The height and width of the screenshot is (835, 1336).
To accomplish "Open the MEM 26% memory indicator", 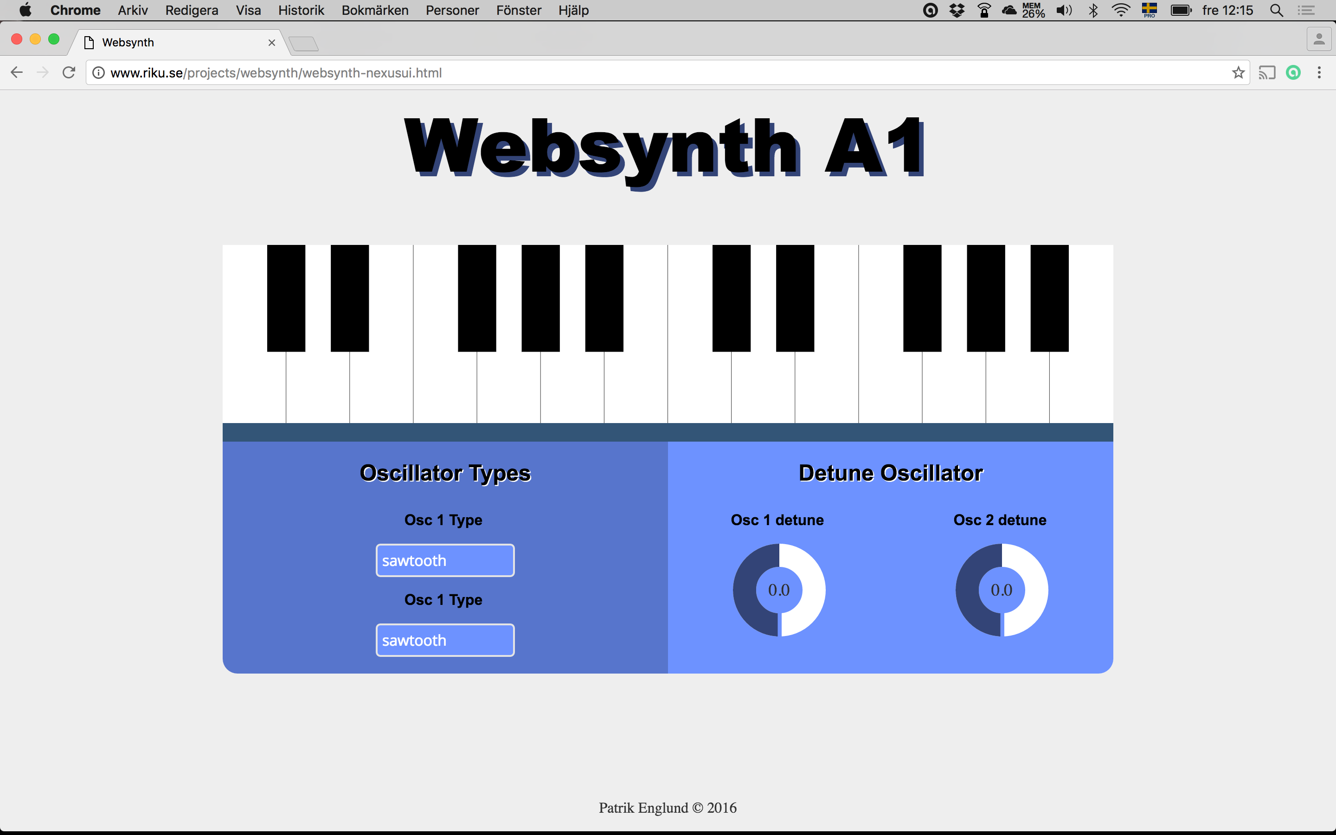I will (1034, 10).
